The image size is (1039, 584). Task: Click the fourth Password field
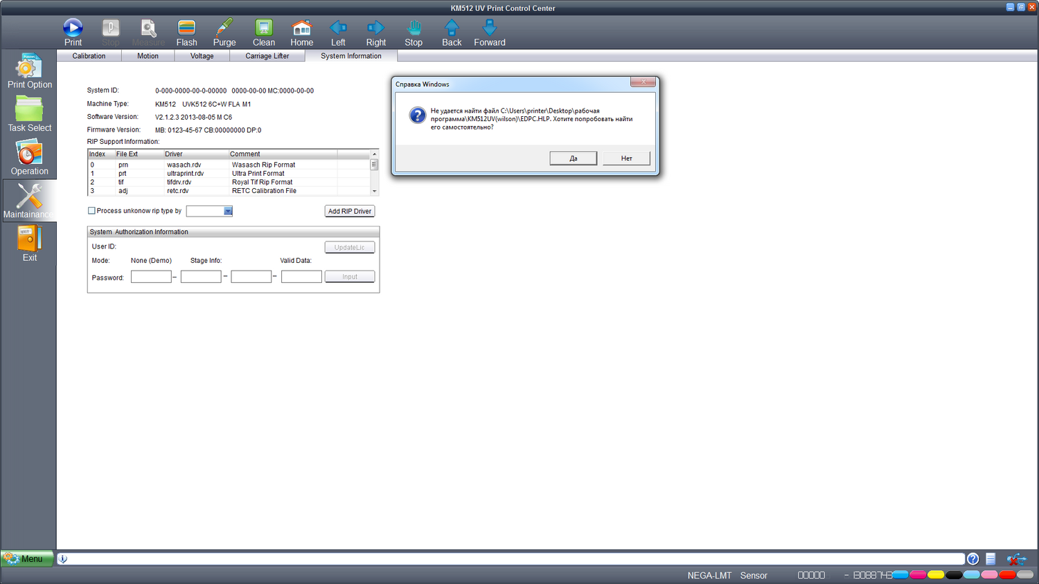click(301, 277)
